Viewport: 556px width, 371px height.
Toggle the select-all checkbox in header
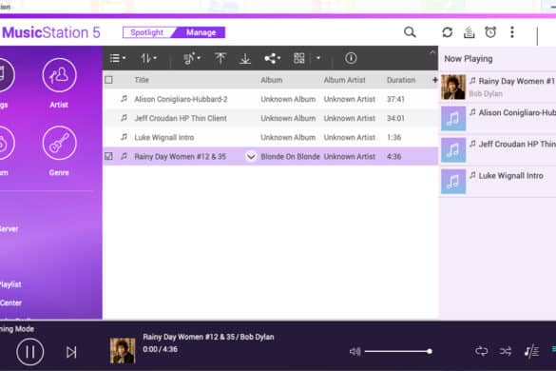click(x=109, y=80)
